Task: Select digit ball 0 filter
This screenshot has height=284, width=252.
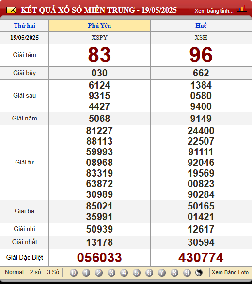Action: [74, 273]
